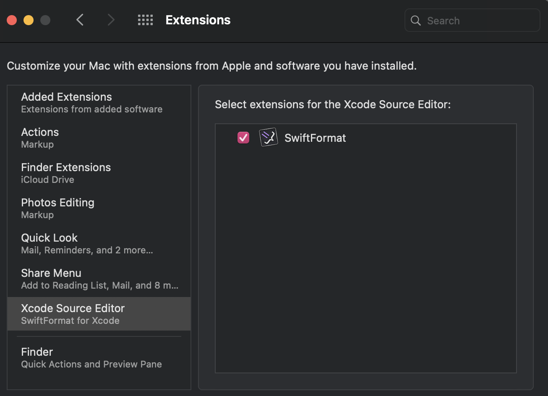This screenshot has height=396, width=548.
Task: Click empty area of extensions list
Action: [x=365, y=260]
